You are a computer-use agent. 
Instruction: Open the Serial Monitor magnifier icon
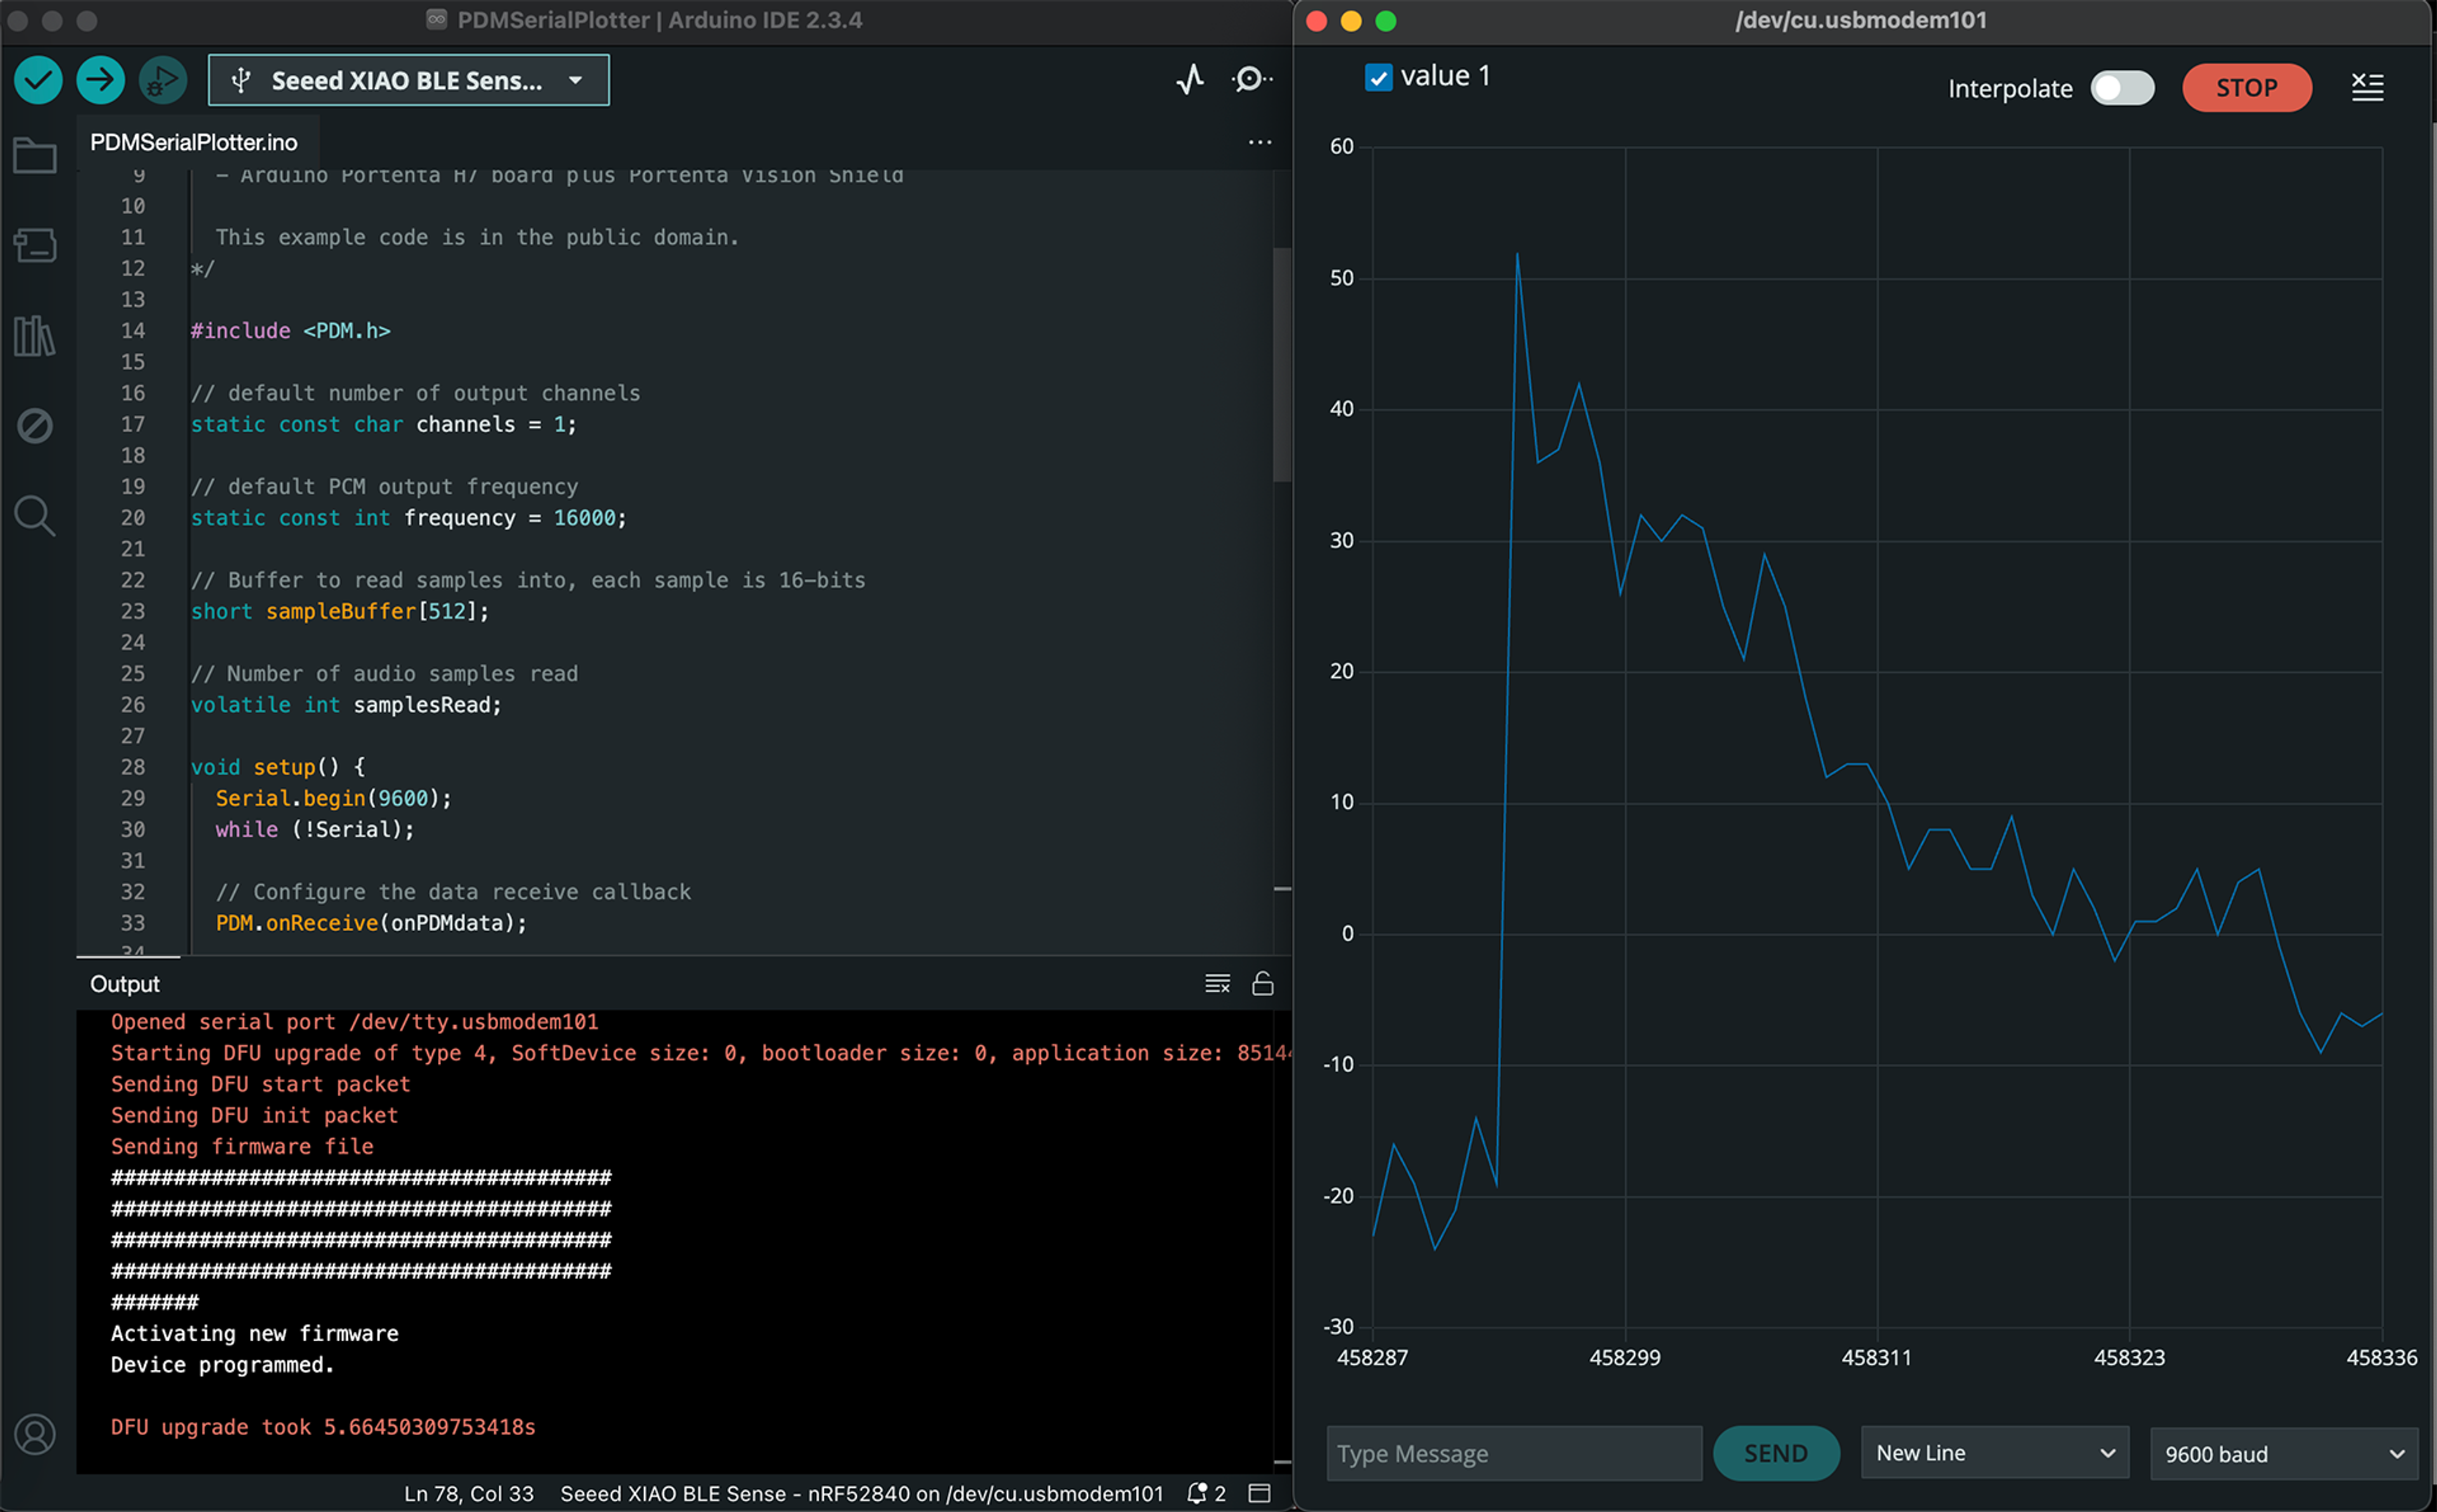[x=1250, y=79]
